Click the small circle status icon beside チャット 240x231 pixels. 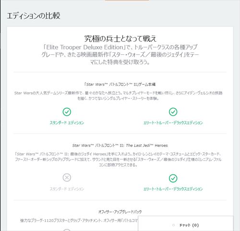click(x=173, y=225)
